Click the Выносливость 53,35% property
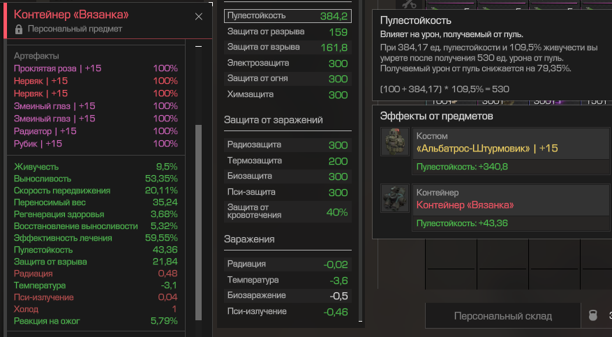The width and height of the screenshot is (612, 337). coord(96,179)
